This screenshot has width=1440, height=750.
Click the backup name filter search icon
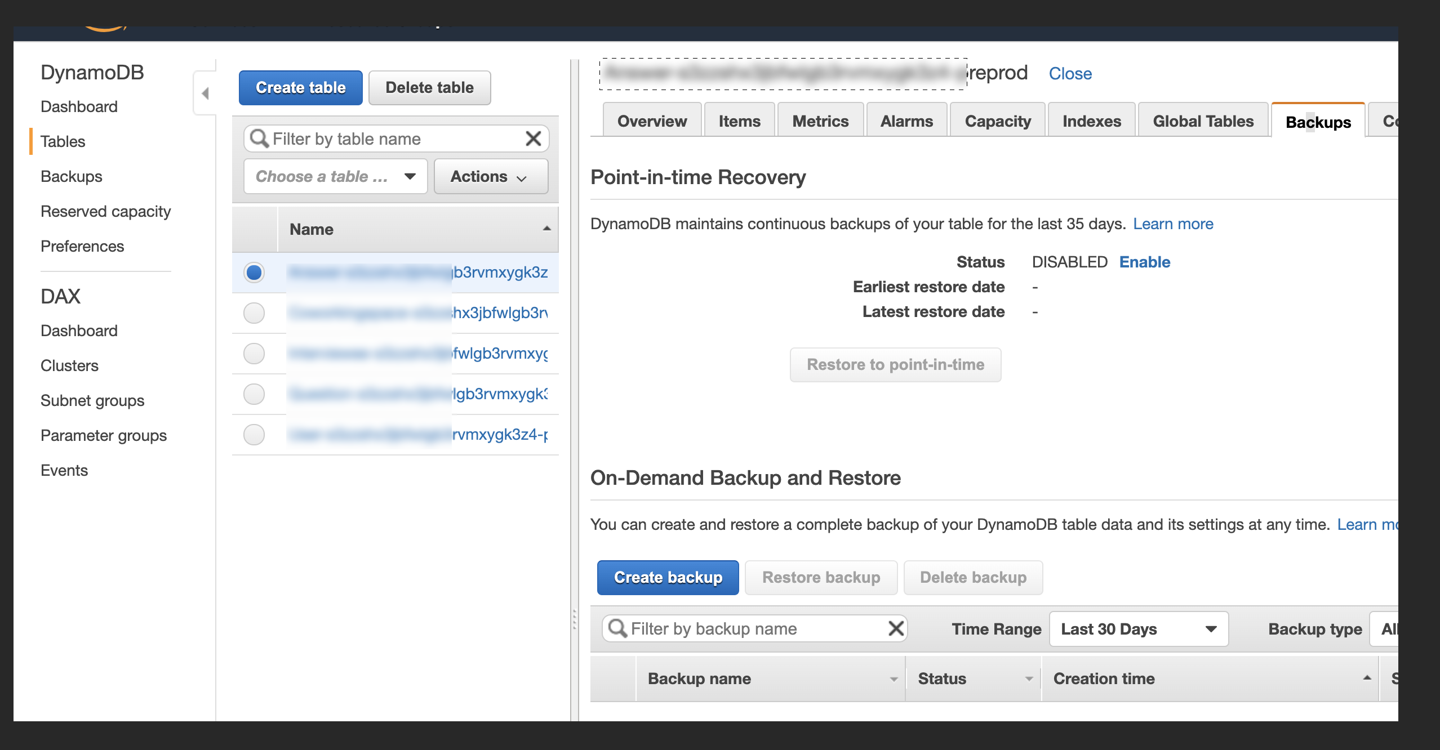617,628
